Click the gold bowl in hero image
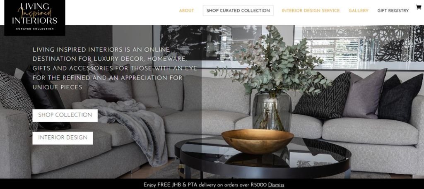This screenshot has width=424, height=189. click(x=258, y=141)
